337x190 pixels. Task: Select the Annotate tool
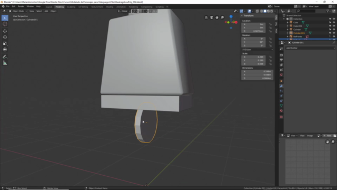pyautogui.click(x=5, y=57)
